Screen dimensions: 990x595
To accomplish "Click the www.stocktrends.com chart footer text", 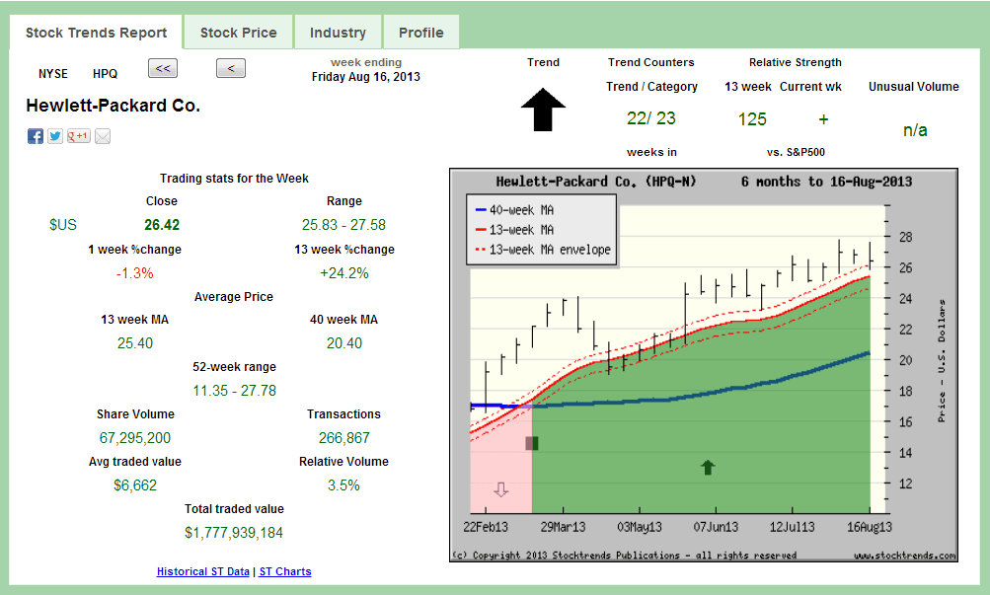I will pyautogui.click(x=904, y=556).
